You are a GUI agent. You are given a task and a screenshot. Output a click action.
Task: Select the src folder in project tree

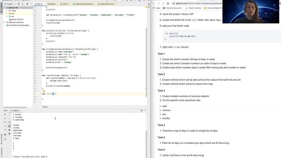pyautogui.click(x=13, y=16)
